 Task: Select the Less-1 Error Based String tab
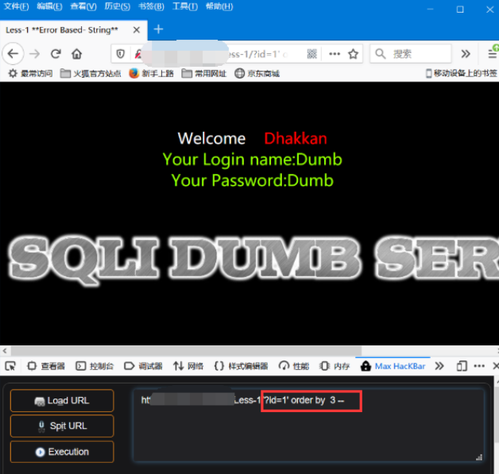pyautogui.click(x=74, y=30)
